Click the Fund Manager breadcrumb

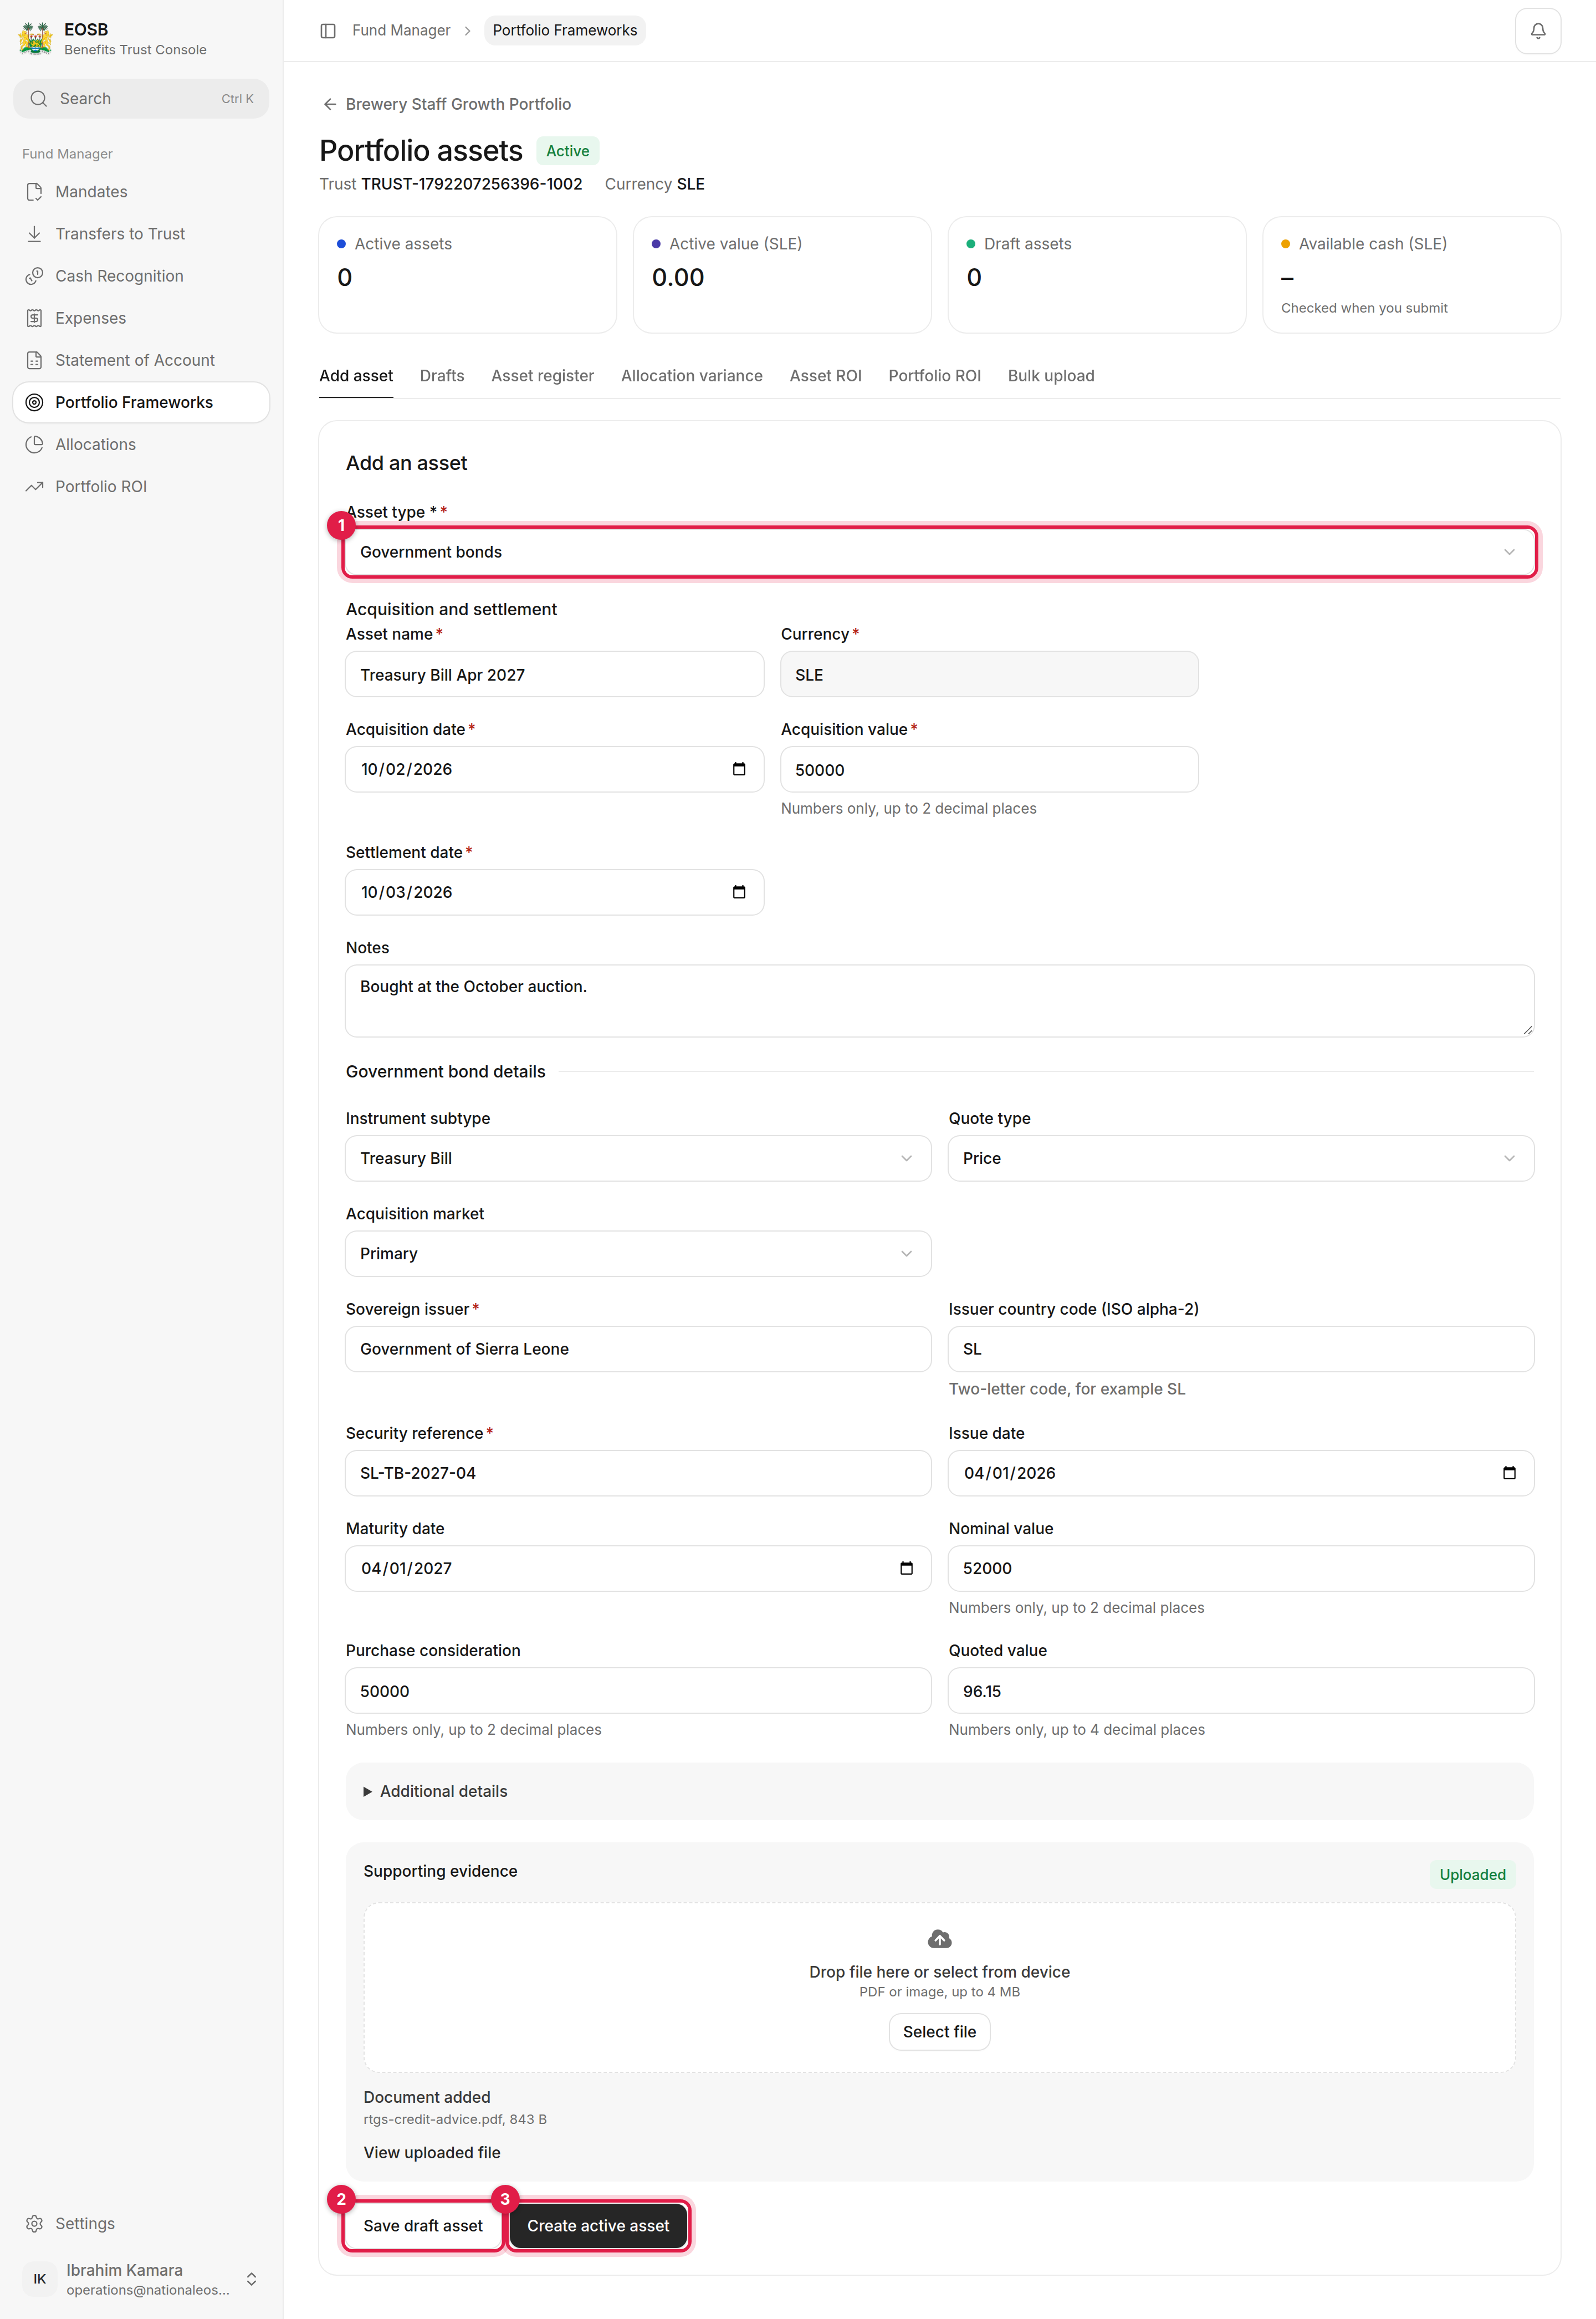click(401, 30)
